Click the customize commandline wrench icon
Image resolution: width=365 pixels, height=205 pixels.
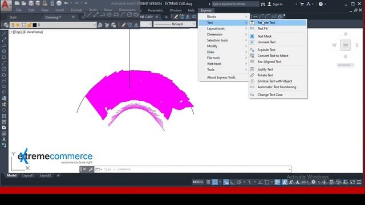91,169
